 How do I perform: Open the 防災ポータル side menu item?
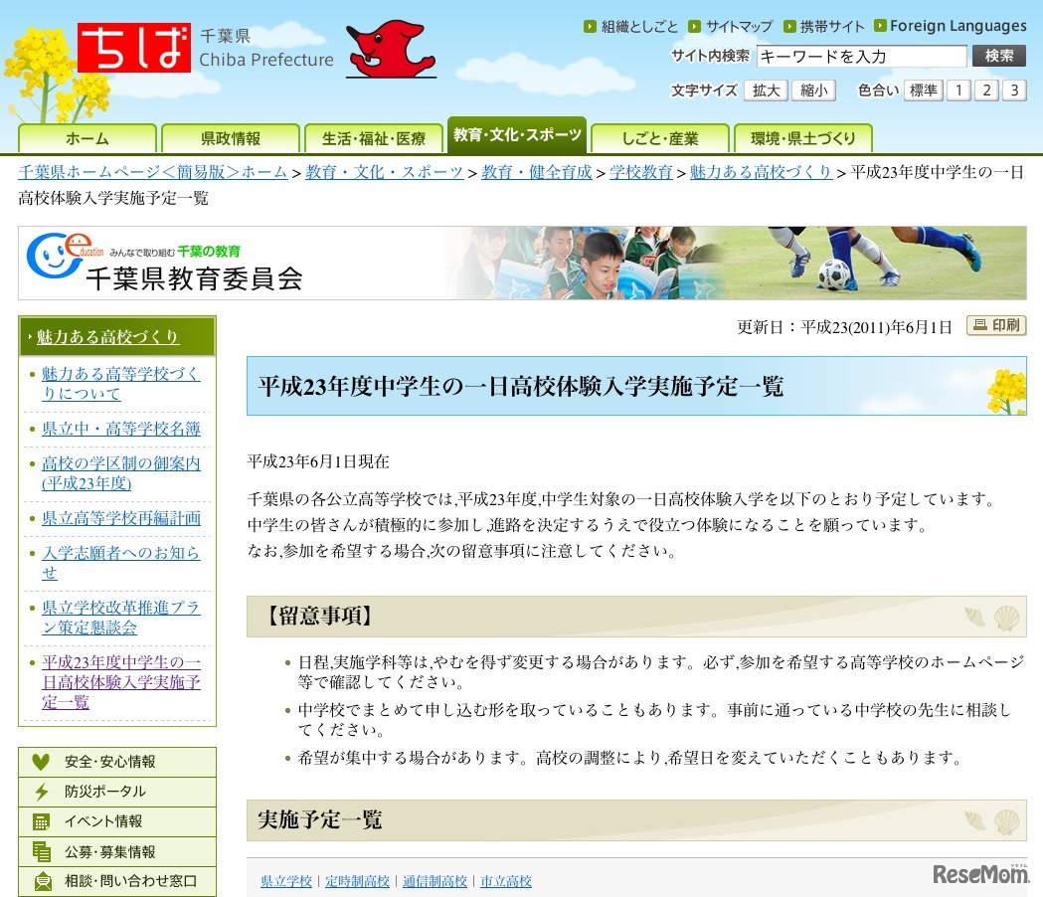117,792
